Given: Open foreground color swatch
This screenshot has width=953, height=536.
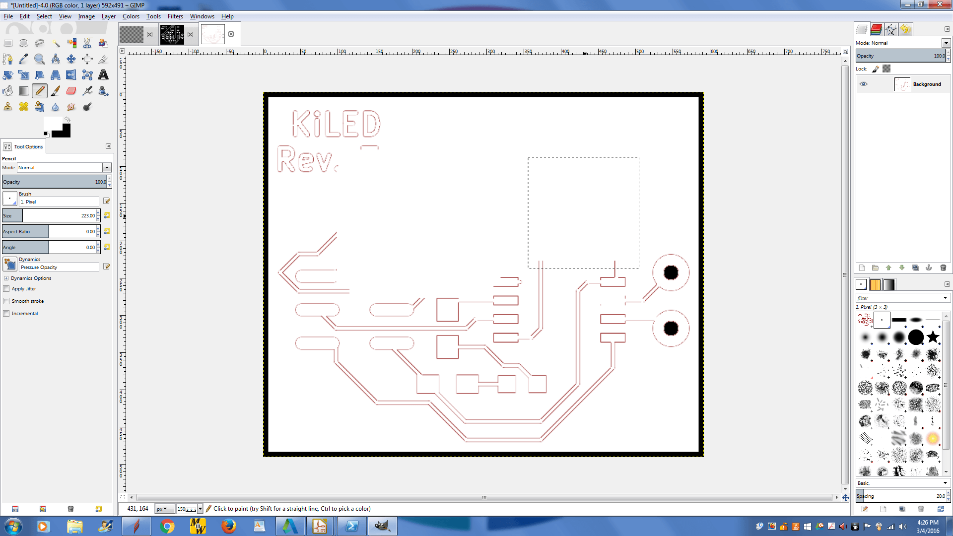Looking at the screenshot, I should 52,123.
